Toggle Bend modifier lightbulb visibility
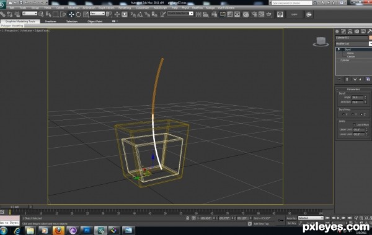Screen dimensions: 372x235 (x=339, y=49)
